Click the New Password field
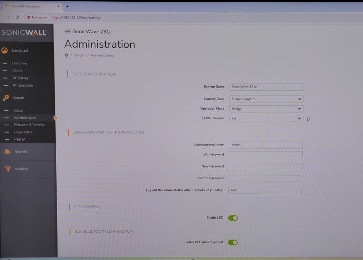 tap(265, 166)
